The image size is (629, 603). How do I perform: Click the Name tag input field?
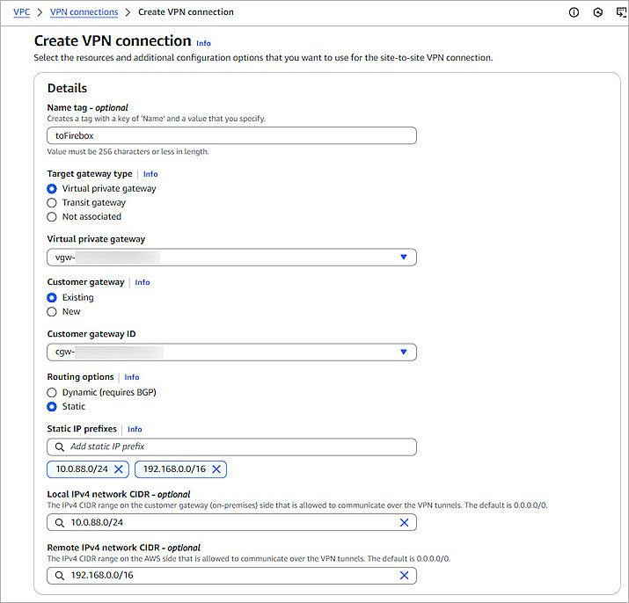[231, 135]
